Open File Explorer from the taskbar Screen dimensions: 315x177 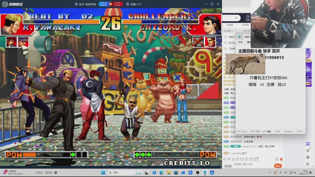[169, 173]
